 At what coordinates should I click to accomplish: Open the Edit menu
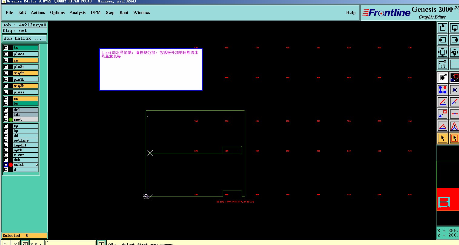pyautogui.click(x=22, y=12)
